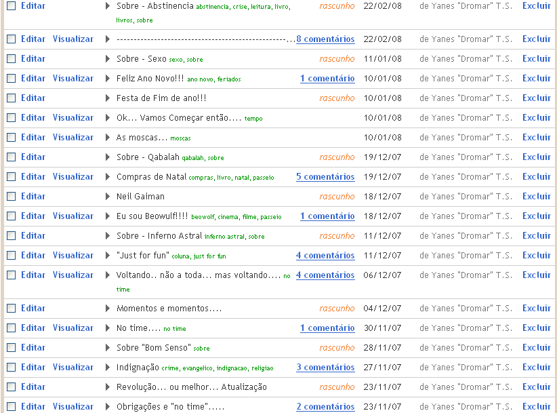The image size is (557, 413).
Task: Expand the Eu sou Beowulf!!!! post
Action: pos(108,216)
